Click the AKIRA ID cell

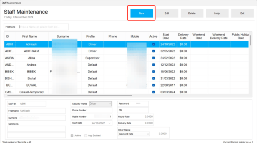point(9,58)
